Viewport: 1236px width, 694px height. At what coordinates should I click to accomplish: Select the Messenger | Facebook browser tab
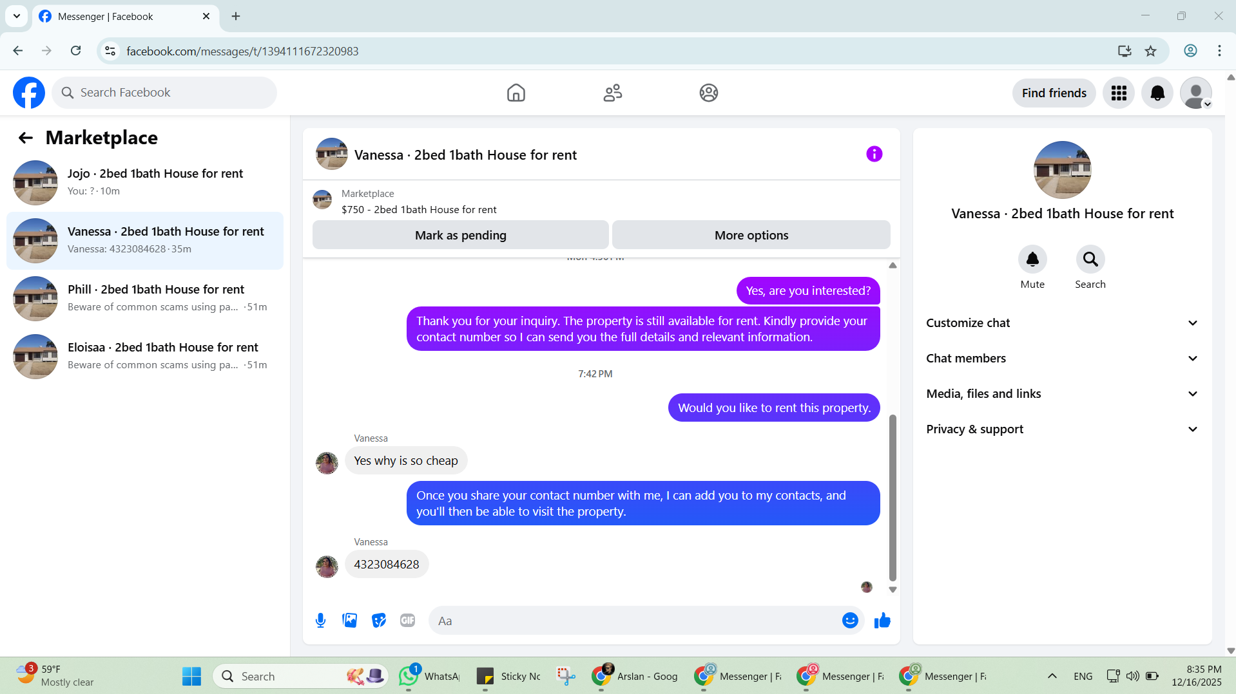126,16
